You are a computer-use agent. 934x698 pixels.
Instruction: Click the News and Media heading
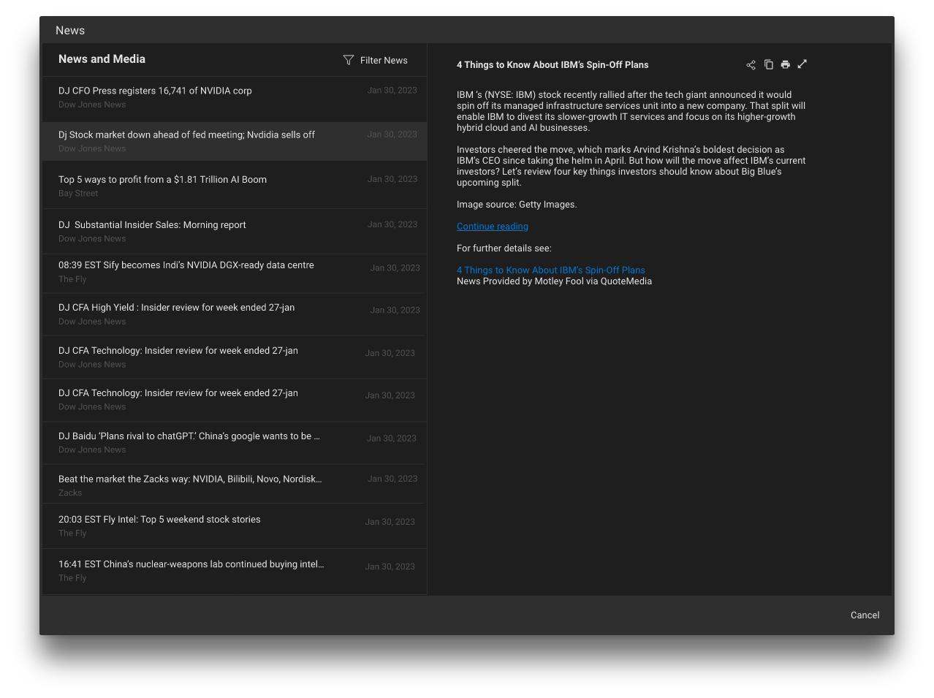(102, 59)
